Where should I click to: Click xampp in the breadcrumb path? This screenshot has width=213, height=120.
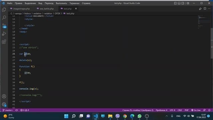tap(18, 13)
